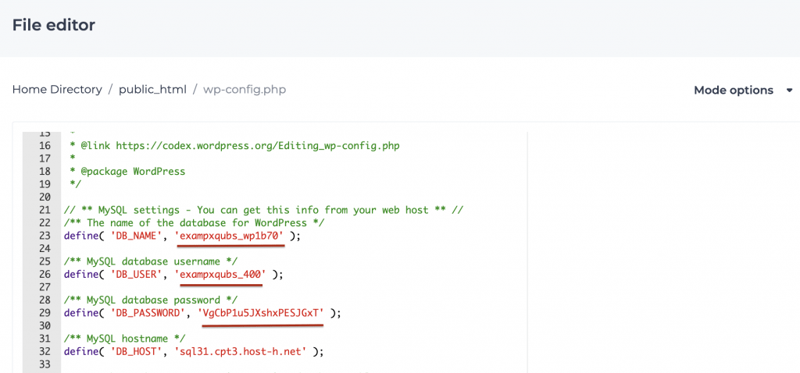
Task: Click 'MySQL hostname' comment line
Action: coord(125,339)
